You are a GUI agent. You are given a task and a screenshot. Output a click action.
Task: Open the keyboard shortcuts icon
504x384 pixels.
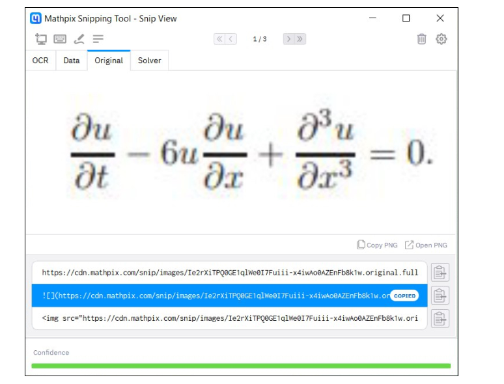coord(60,39)
